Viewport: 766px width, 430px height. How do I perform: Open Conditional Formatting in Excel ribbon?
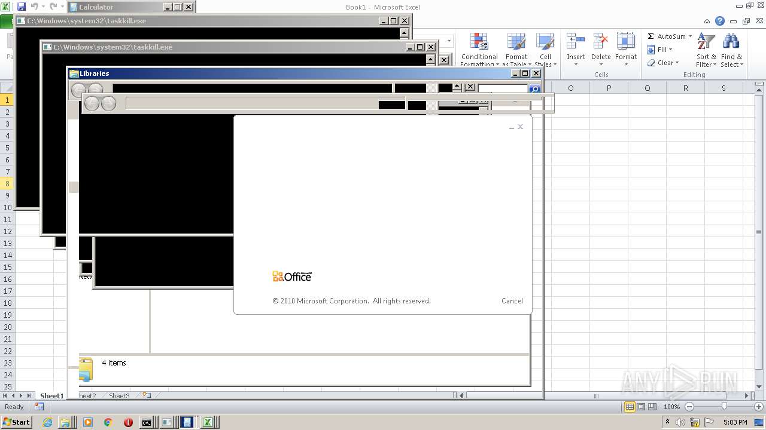479,50
